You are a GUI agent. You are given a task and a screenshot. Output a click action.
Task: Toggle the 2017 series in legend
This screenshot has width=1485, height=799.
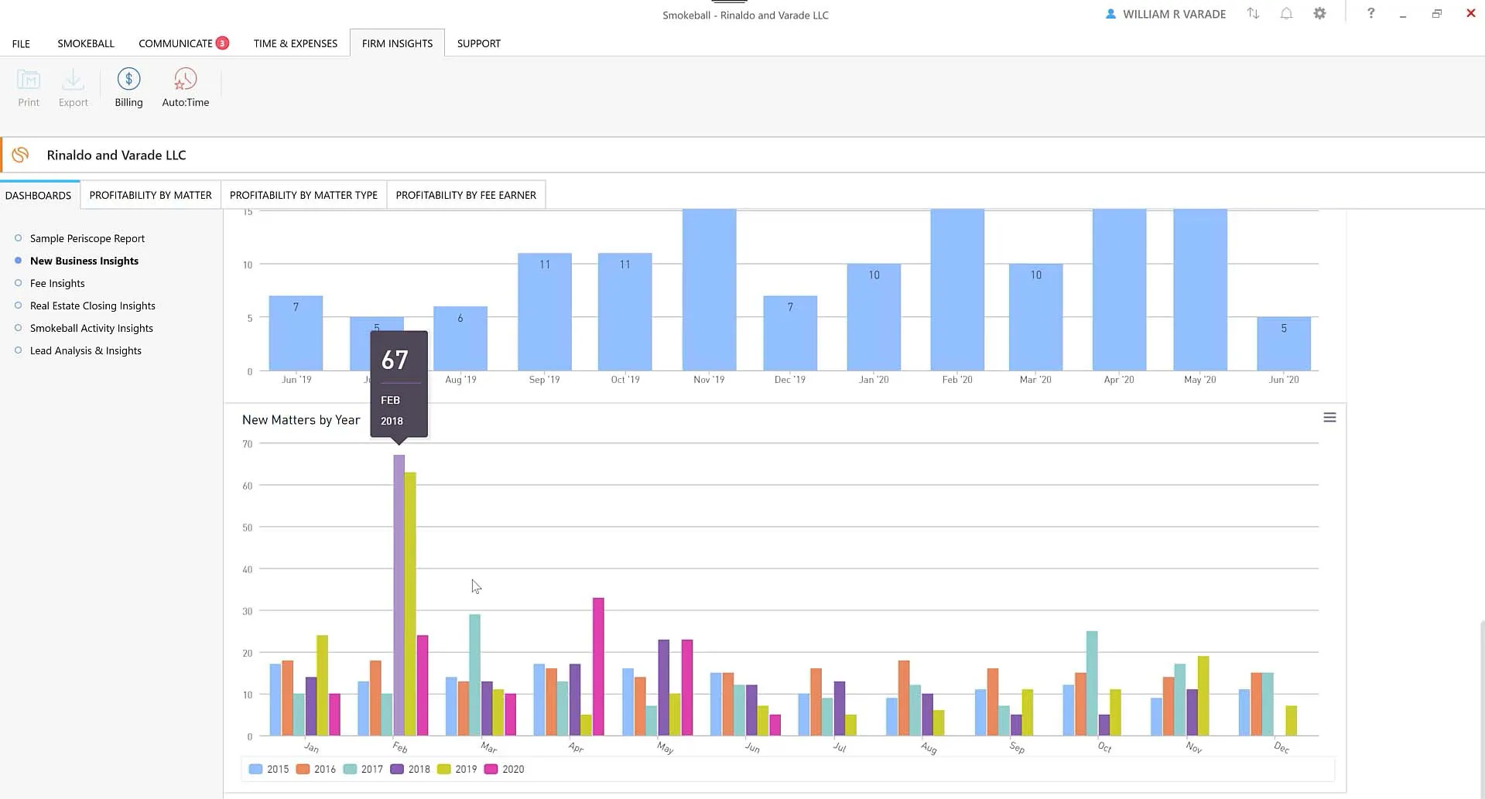363,769
